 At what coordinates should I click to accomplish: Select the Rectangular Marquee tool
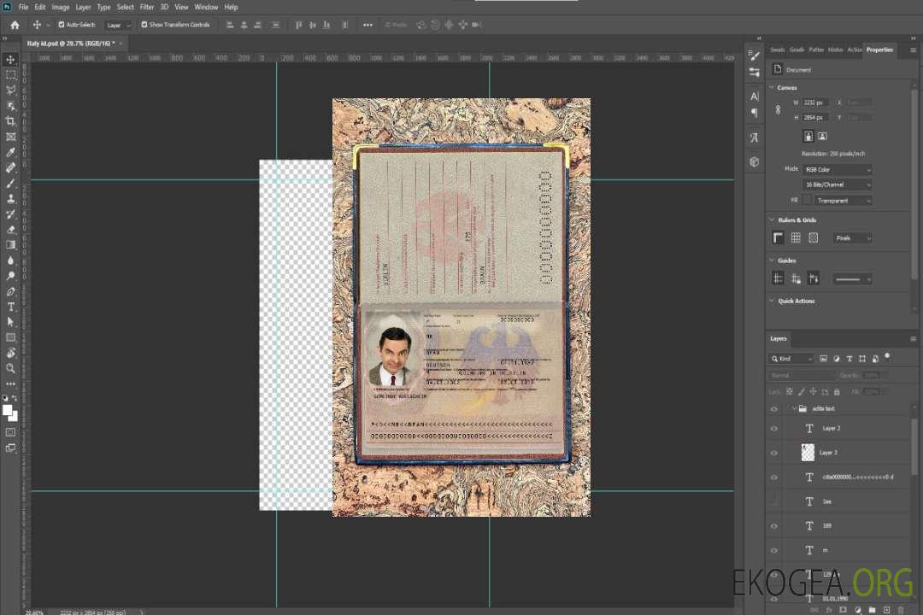(x=11, y=74)
